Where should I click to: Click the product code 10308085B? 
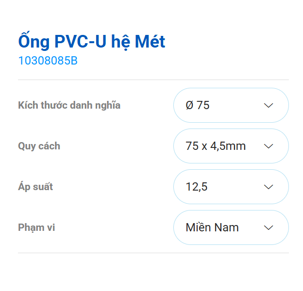click(48, 61)
